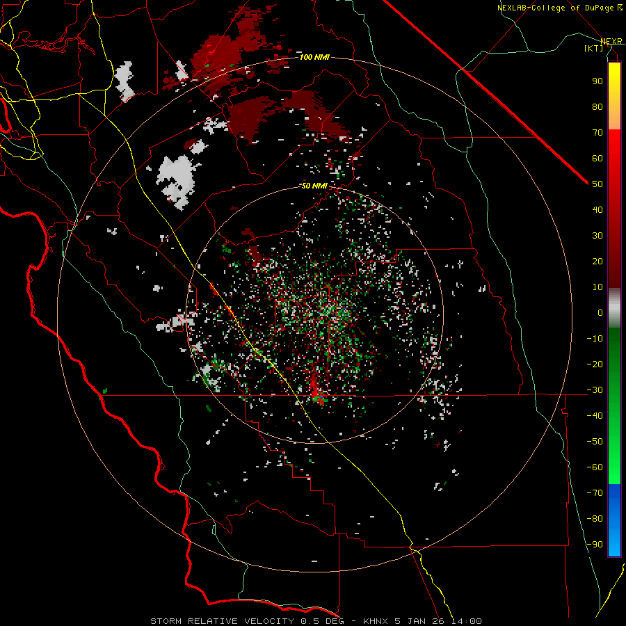The image size is (626, 626).
Task: Click the -70 value on velocity scale
Action: coord(595,493)
